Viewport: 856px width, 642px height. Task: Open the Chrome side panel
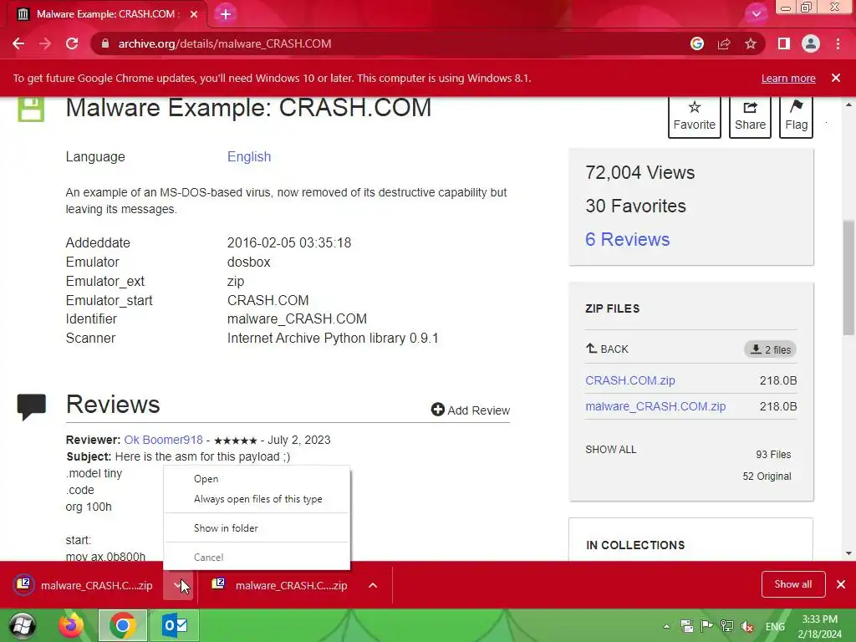pos(784,43)
